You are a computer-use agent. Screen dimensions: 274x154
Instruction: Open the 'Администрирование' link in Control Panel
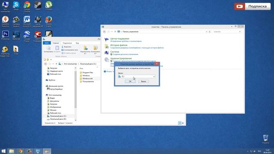coord(121,59)
